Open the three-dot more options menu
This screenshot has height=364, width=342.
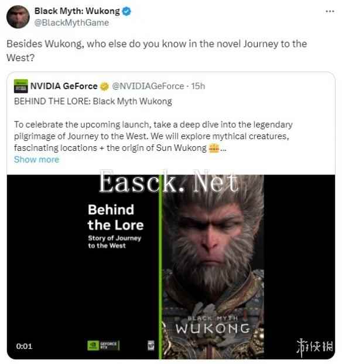(330, 11)
